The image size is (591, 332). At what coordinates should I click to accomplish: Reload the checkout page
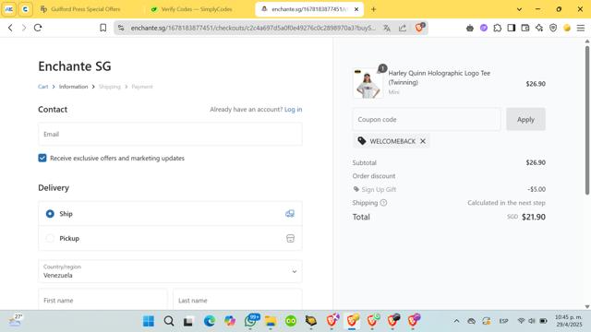[38, 28]
